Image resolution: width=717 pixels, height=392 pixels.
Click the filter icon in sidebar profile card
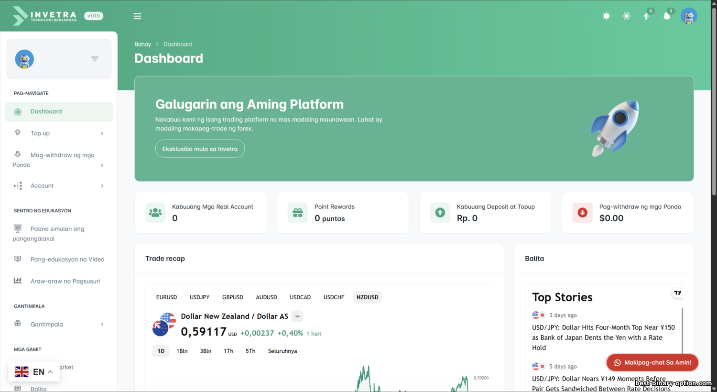click(x=95, y=59)
